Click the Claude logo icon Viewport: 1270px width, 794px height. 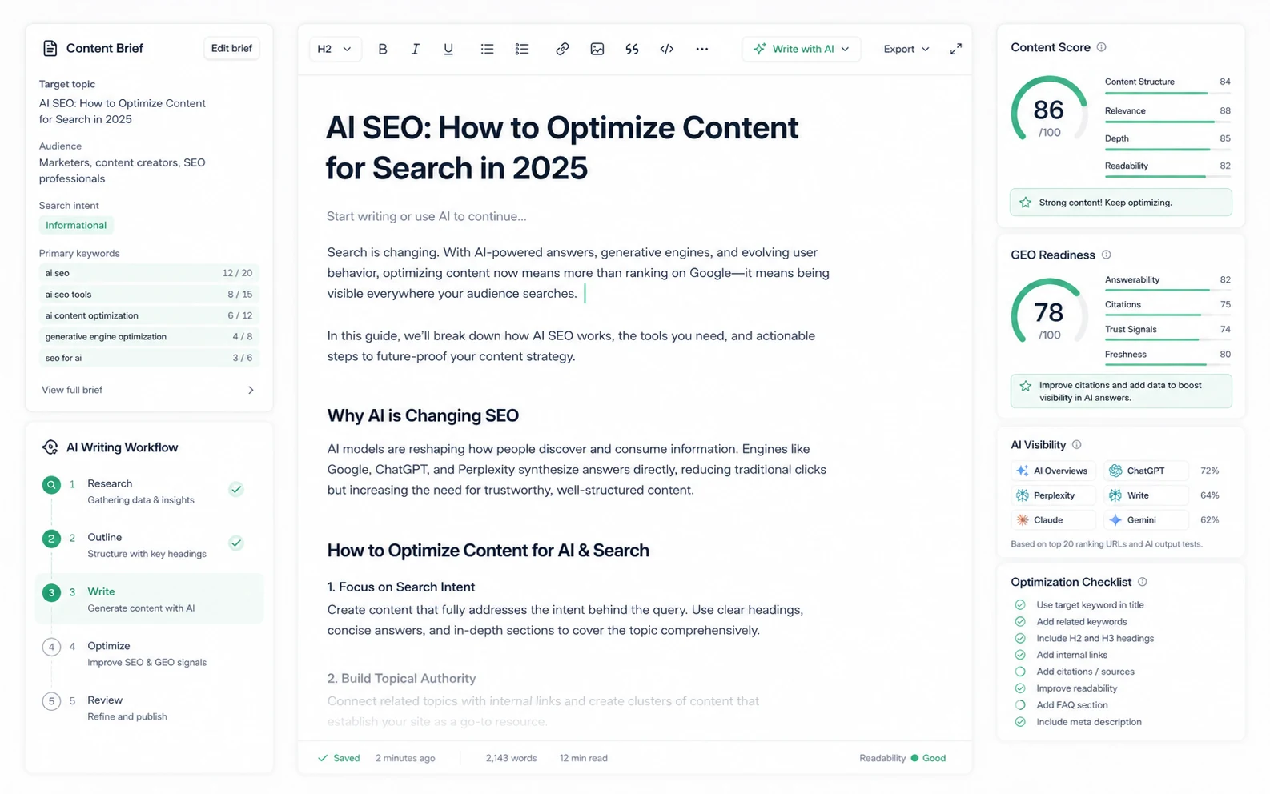1022,520
